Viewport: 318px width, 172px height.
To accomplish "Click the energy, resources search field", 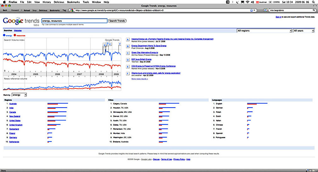I will [74, 21].
